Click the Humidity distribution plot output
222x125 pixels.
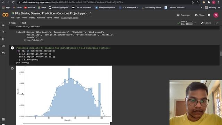[x=64, y=94]
